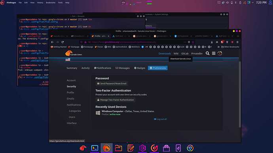Screen dimensions: 273x153
Task: Open the Help menu
Action: click(x=67, y=3)
